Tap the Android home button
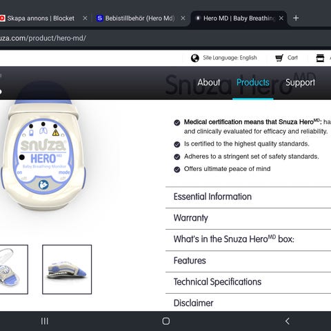Viewport: 331px width, 331px height. click(x=165, y=321)
